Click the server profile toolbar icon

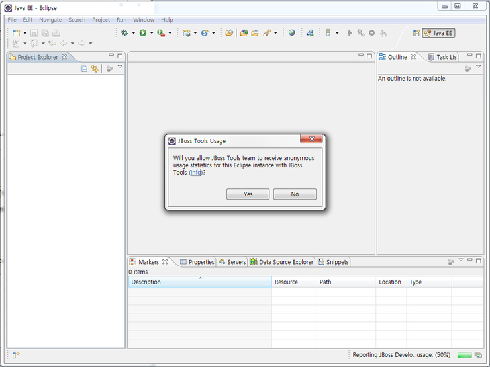point(328,33)
